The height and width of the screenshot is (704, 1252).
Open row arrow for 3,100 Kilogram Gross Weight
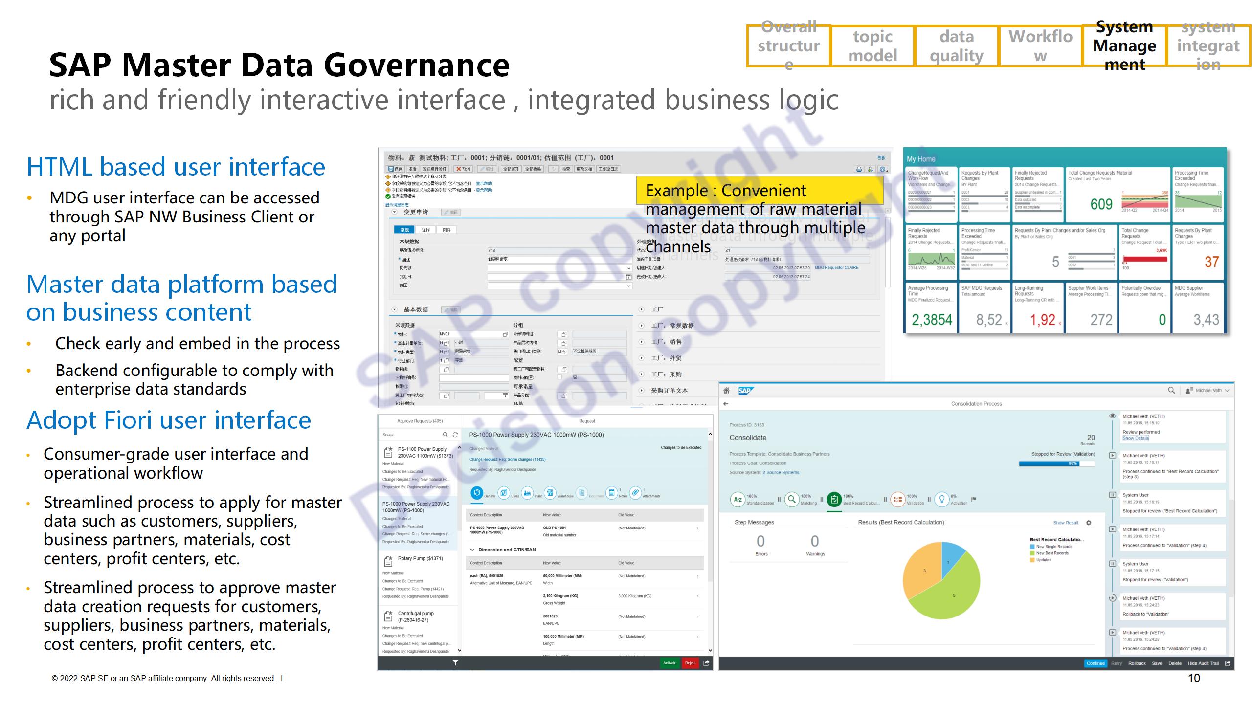coord(697,596)
